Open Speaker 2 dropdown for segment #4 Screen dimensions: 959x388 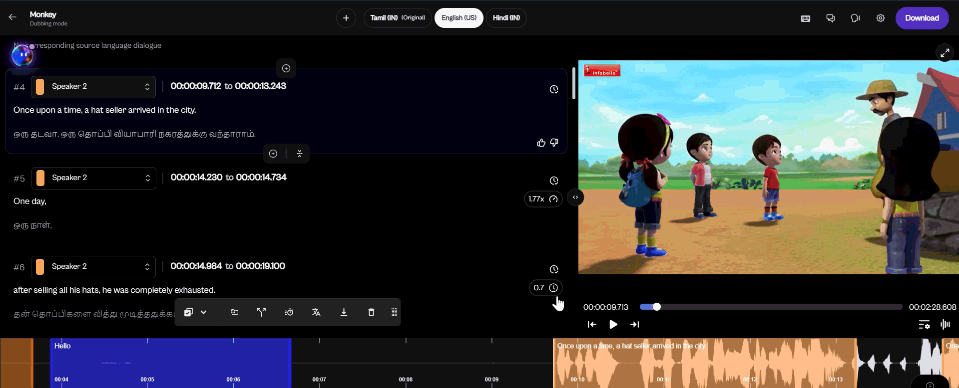93,87
